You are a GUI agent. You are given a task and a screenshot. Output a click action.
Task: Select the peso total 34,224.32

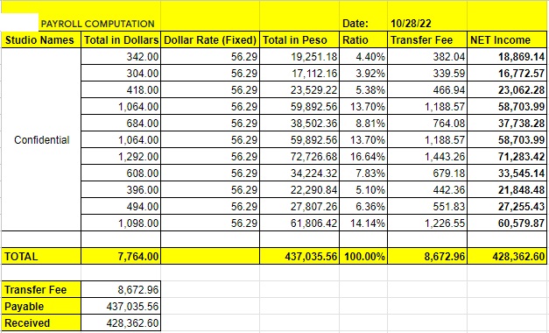[299, 173]
